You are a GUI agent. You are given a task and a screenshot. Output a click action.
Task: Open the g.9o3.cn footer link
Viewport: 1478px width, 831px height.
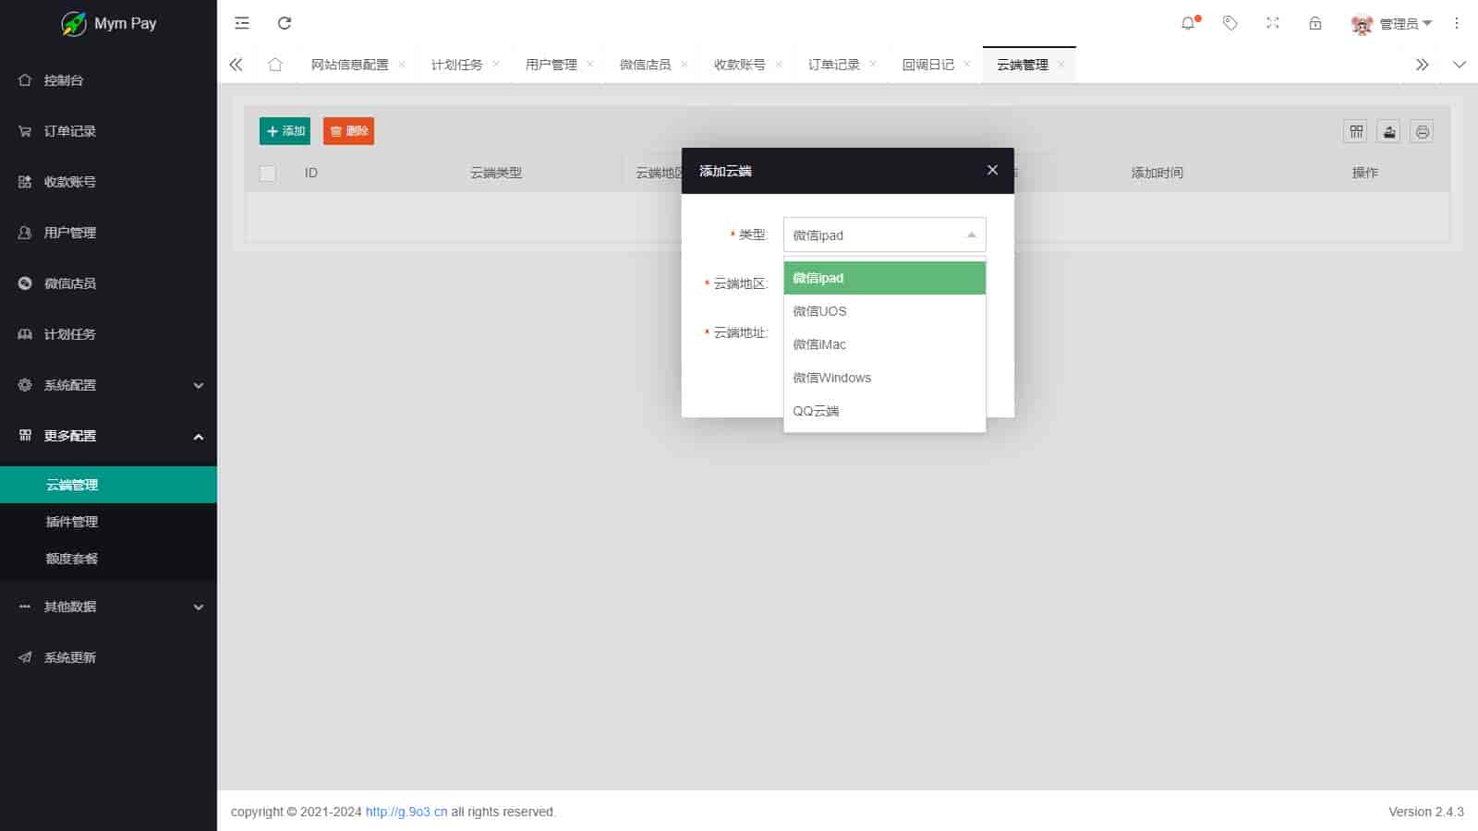(406, 812)
